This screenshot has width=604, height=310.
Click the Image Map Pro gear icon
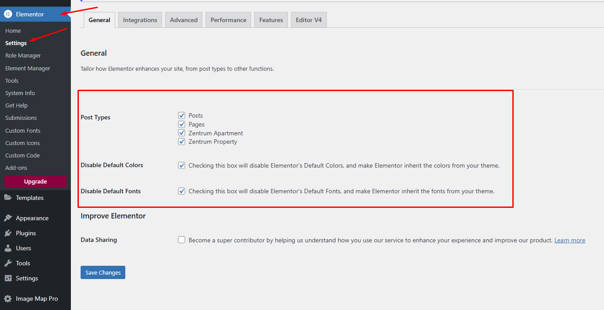pyautogui.click(x=8, y=299)
